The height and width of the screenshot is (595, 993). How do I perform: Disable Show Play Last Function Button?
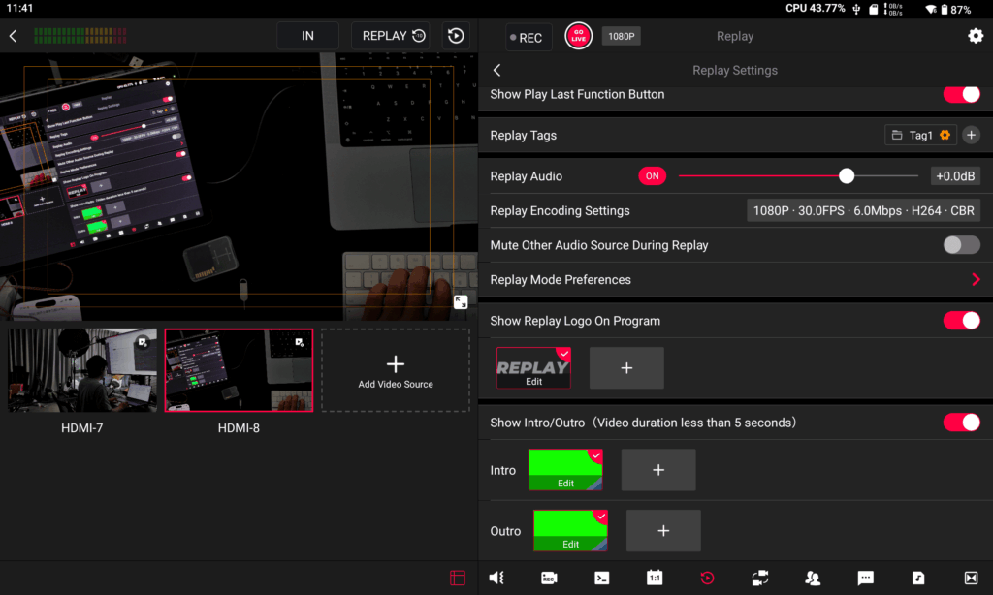pyautogui.click(x=961, y=94)
